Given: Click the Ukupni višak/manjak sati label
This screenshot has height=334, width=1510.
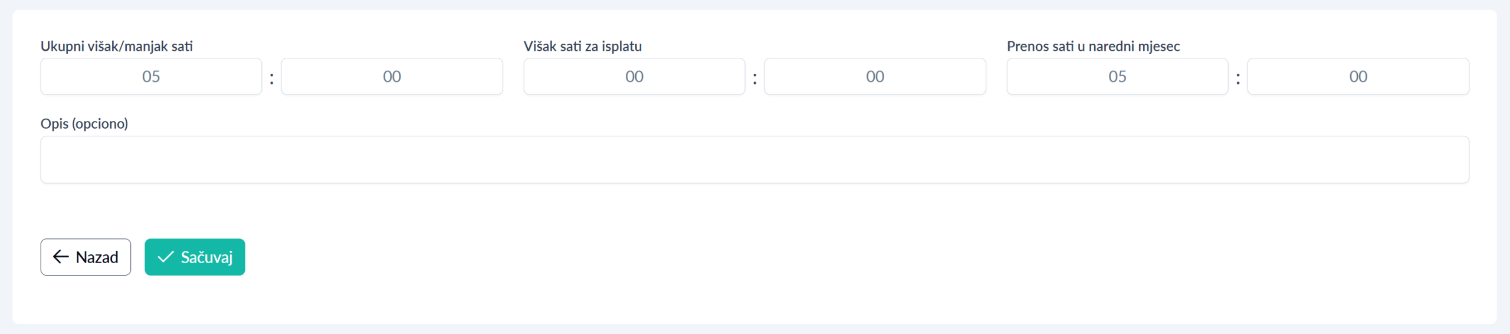Looking at the screenshot, I should click(x=117, y=46).
